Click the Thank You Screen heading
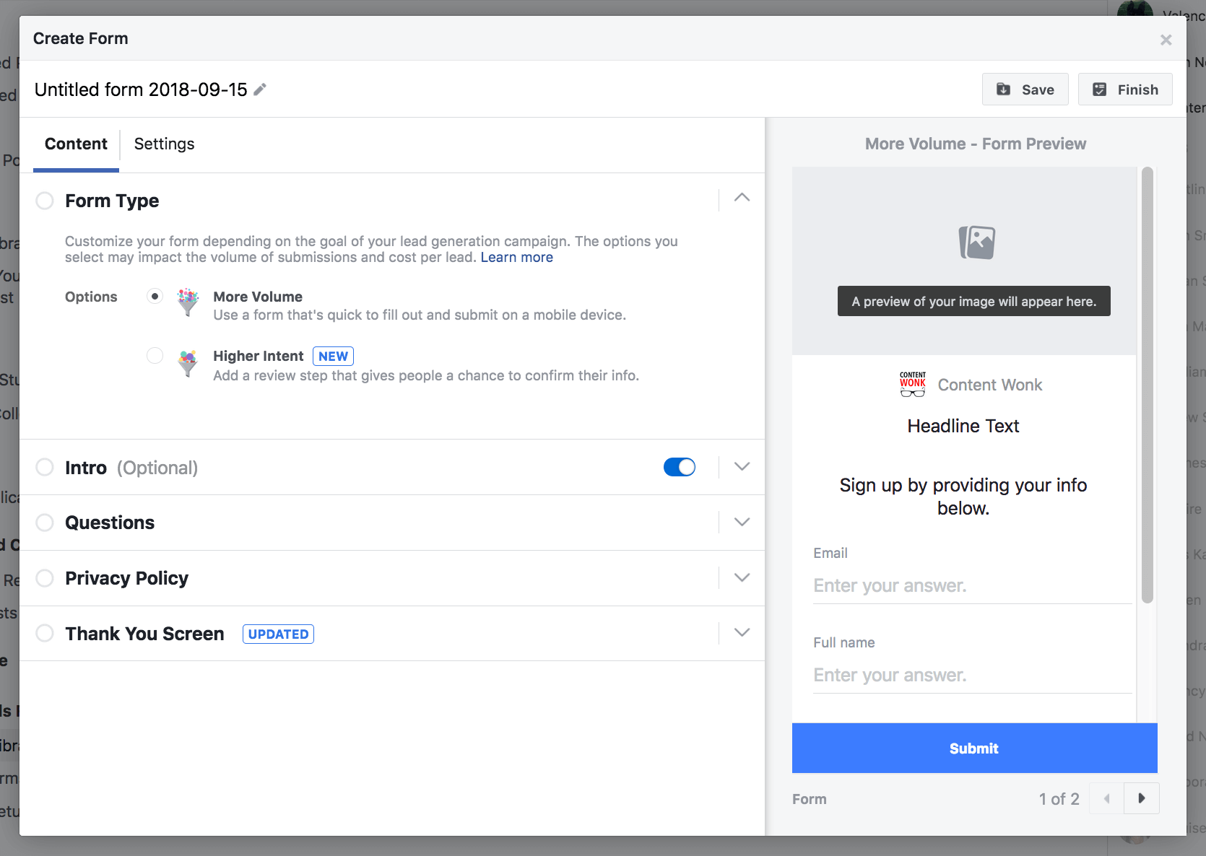This screenshot has width=1206, height=856. pyautogui.click(x=144, y=634)
